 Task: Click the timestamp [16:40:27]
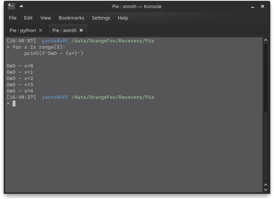(x=21, y=97)
